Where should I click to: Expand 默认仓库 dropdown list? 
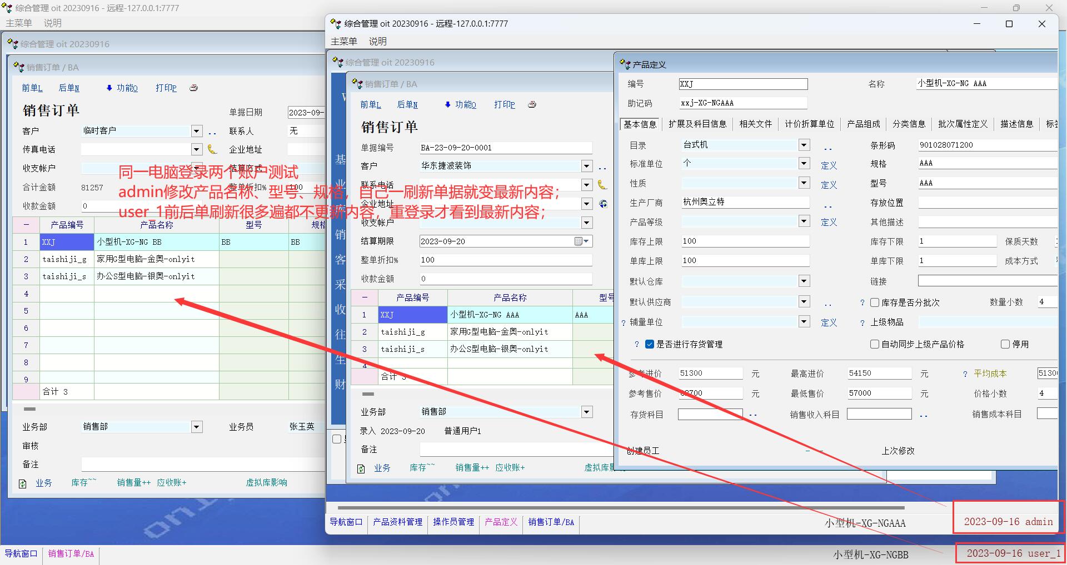(x=804, y=281)
